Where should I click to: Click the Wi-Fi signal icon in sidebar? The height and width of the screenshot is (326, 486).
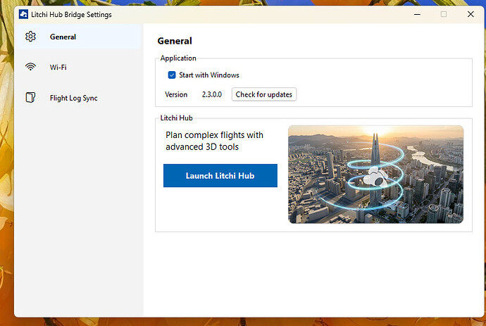tap(30, 67)
